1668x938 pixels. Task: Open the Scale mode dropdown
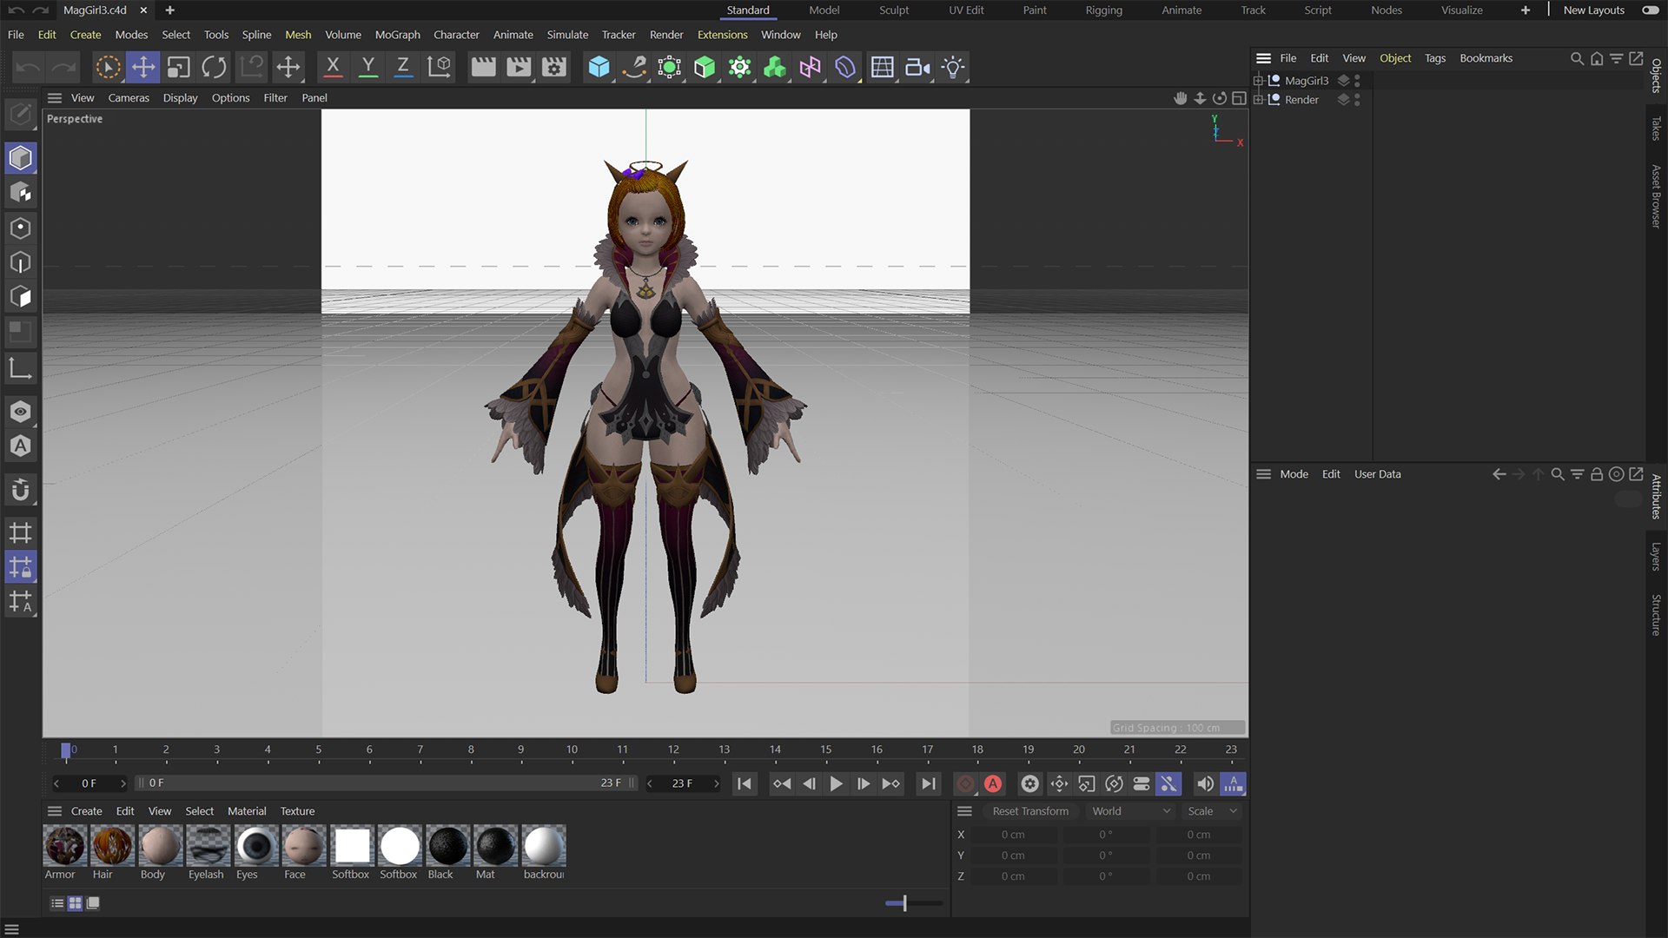pyautogui.click(x=1212, y=811)
